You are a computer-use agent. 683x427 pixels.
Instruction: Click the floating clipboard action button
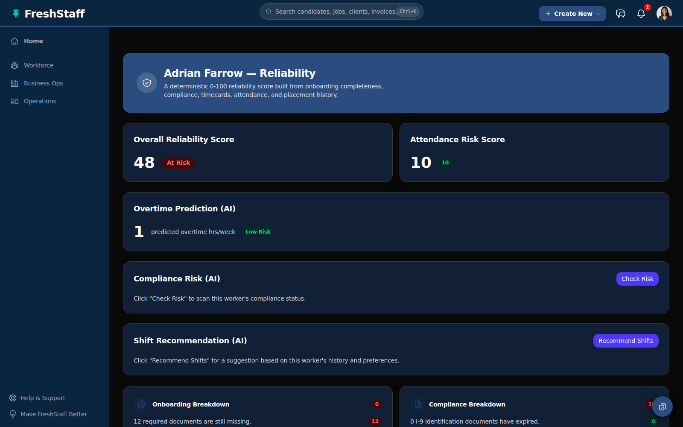663,407
